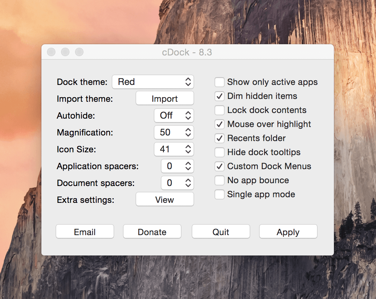Click the Document spacers: label
Viewport: 376px width, 299px height.
point(96,183)
